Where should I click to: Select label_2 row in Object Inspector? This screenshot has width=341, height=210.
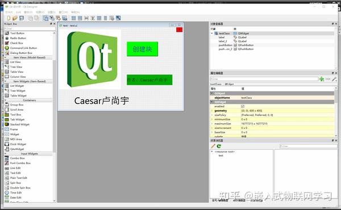point(272,41)
